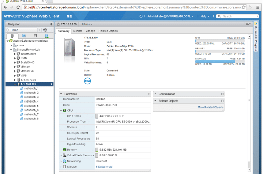The width and height of the screenshot is (263, 174).
Task: Select the Networking view tab icon
Action: point(47,36)
